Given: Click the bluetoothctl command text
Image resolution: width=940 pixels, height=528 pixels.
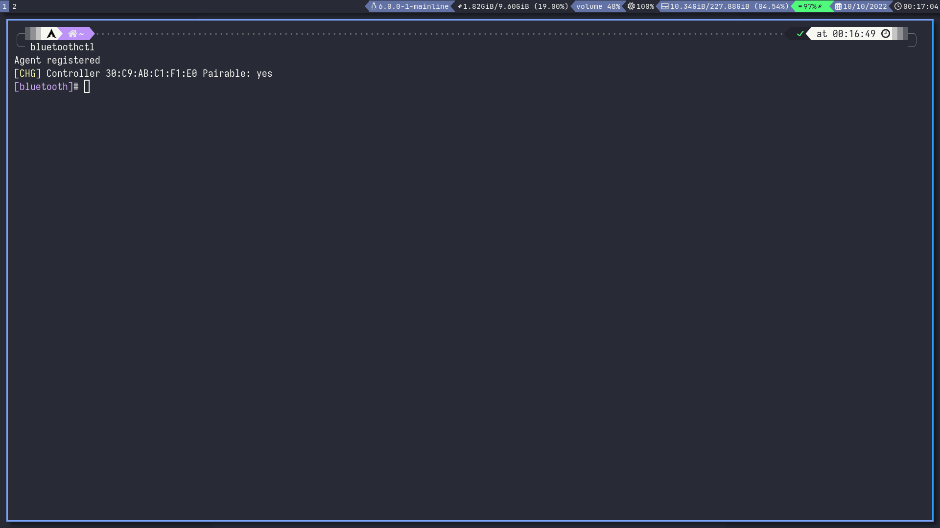Looking at the screenshot, I should (62, 47).
